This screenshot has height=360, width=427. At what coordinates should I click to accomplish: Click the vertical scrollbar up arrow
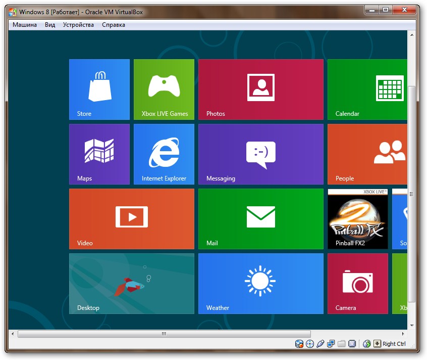click(412, 35)
